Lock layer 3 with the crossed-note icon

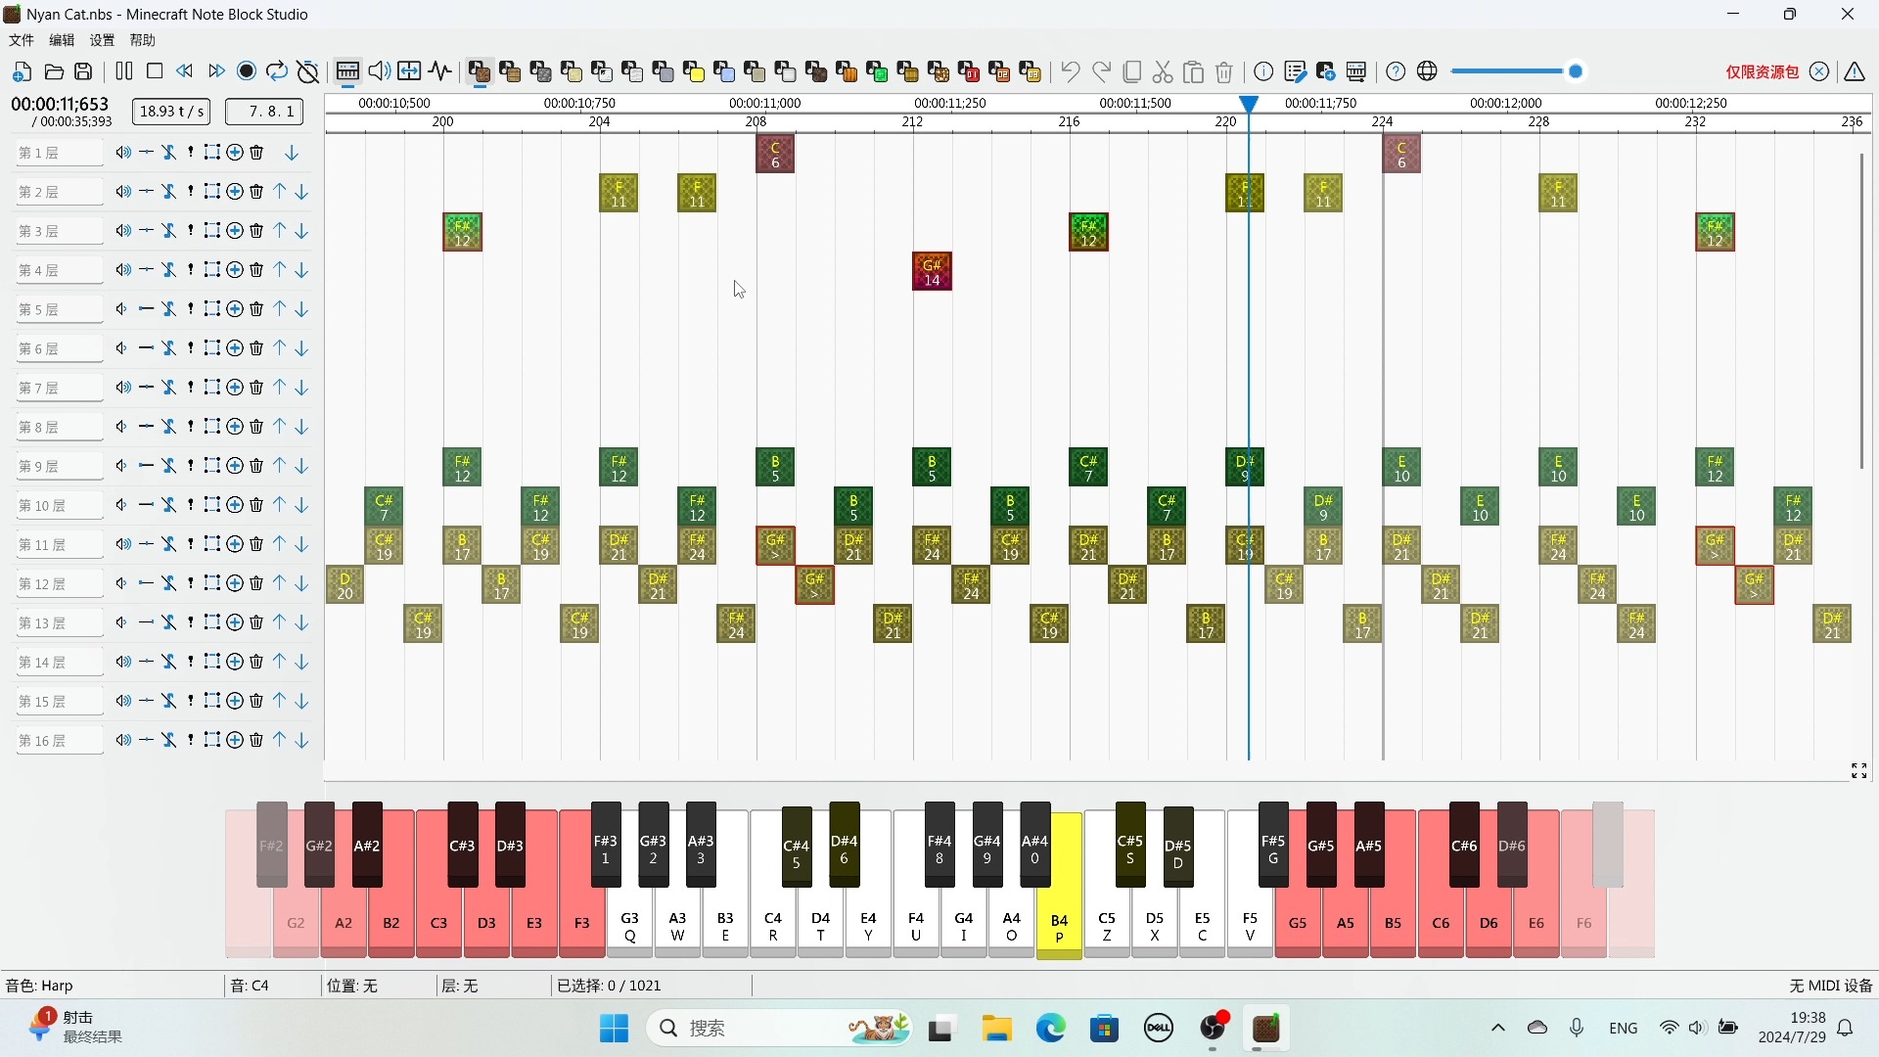pyautogui.click(x=169, y=231)
